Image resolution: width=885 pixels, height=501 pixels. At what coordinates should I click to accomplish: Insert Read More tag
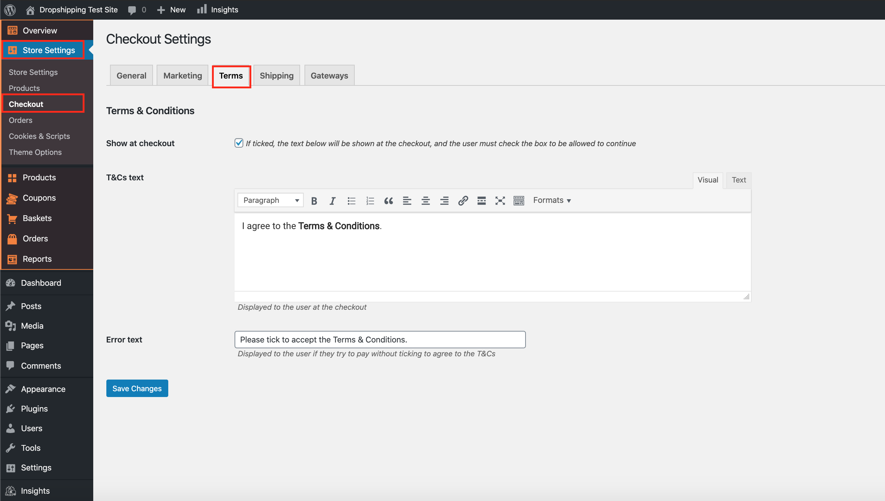(481, 201)
